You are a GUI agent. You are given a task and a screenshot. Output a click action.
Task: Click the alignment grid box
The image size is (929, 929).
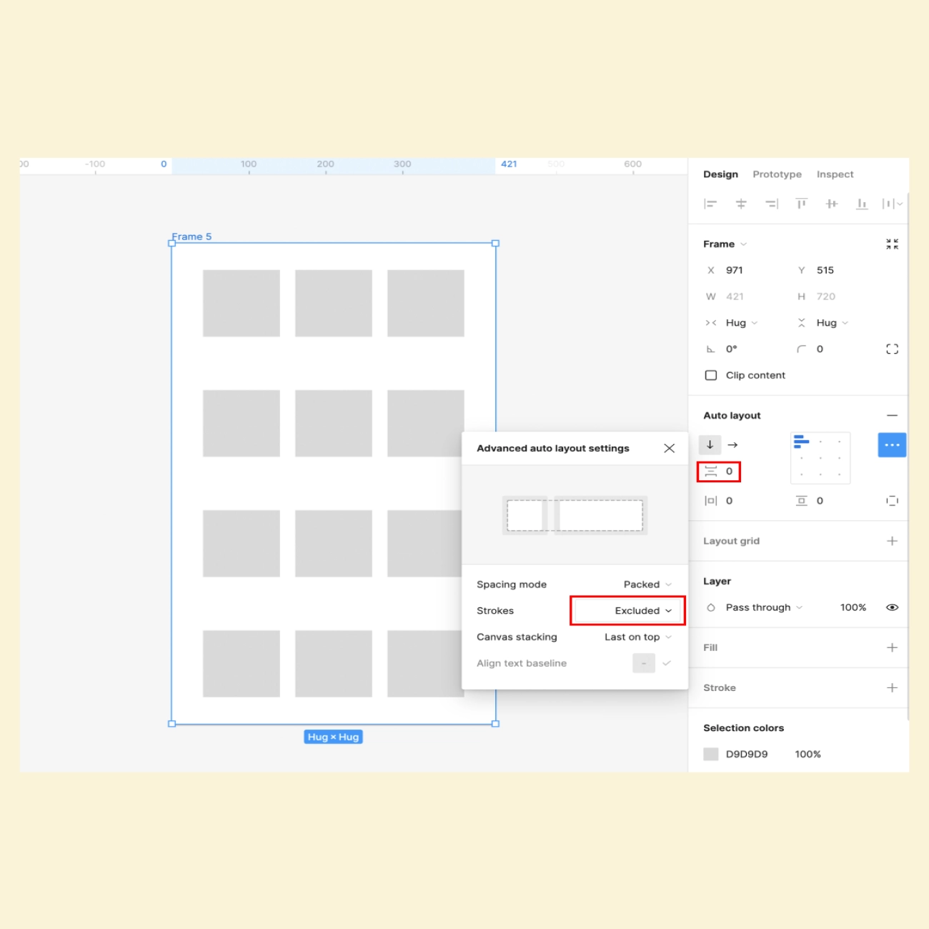[x=820, y=458]
